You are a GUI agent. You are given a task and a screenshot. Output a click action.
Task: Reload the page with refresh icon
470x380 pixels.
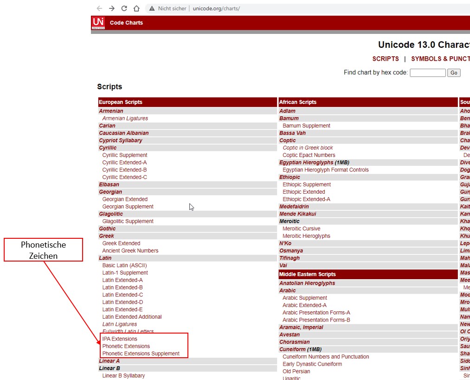click(124, 8)
